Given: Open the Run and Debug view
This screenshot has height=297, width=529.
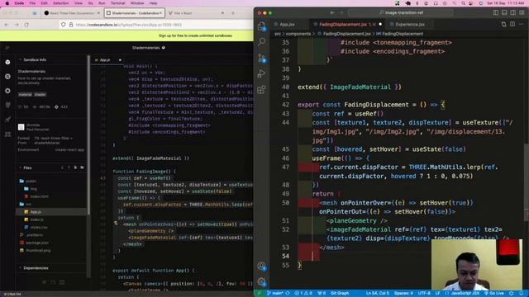Looking at the screenshot, I should point(261,73).
